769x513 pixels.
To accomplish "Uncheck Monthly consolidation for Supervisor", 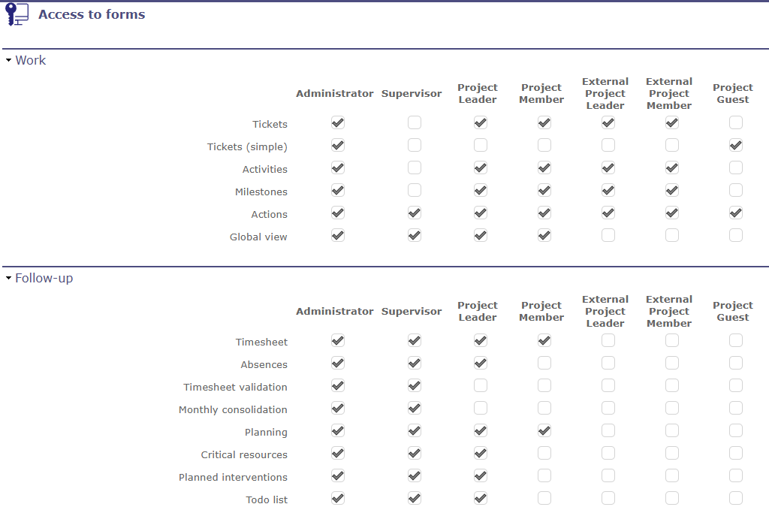I will [x=415, y=408].
